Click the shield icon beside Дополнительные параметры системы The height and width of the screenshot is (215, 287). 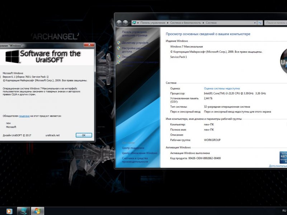119,62
